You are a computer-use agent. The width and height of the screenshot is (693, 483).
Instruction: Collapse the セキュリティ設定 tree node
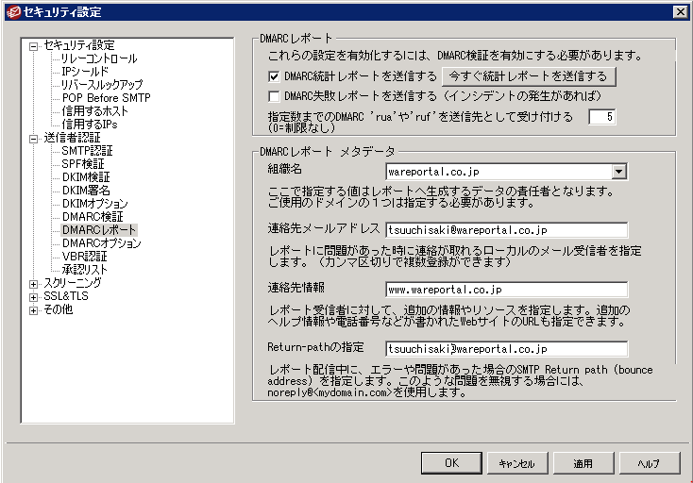pyautogui.click(x=35, y=45)
